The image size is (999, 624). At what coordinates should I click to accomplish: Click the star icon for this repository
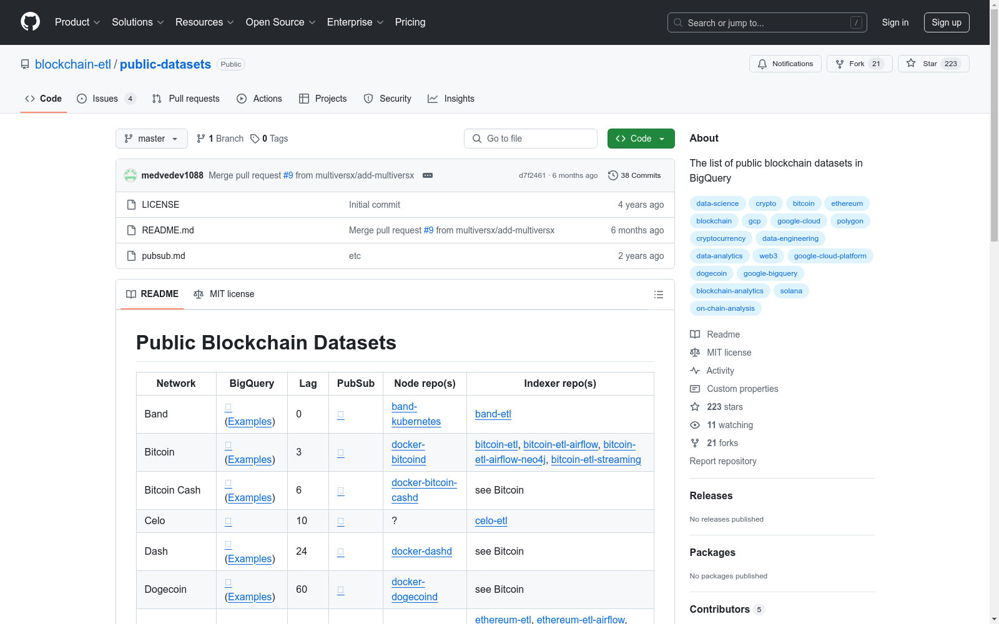pyautogui.click(x=911, y=64)
